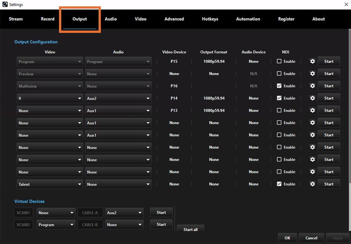This screenshot has width=351, height=244.
Task: Open the Hotkeys tab
Action: 210,19
